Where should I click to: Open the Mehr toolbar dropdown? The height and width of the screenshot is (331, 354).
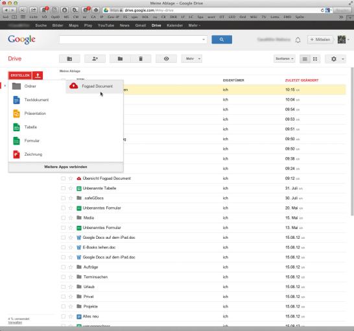[192, 59]
